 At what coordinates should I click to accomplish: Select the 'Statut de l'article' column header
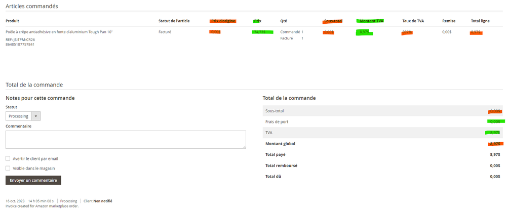click(174, 21)
